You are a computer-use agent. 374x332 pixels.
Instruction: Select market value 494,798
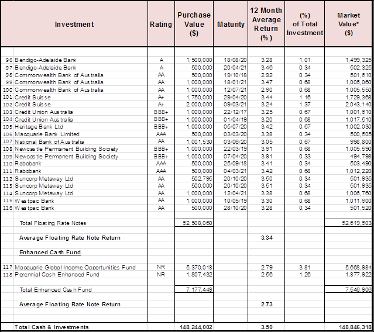361,157
